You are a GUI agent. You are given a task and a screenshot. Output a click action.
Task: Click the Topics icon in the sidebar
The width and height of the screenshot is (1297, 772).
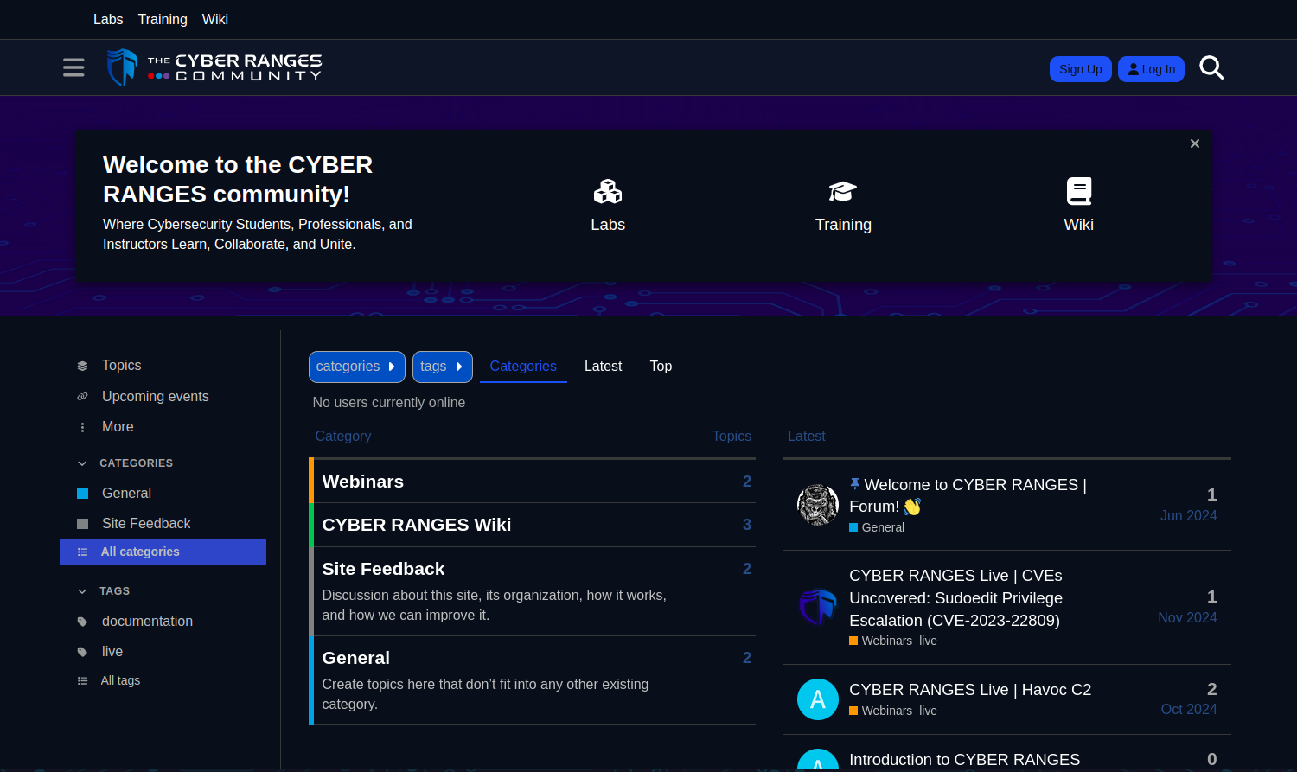click(82, 365)
